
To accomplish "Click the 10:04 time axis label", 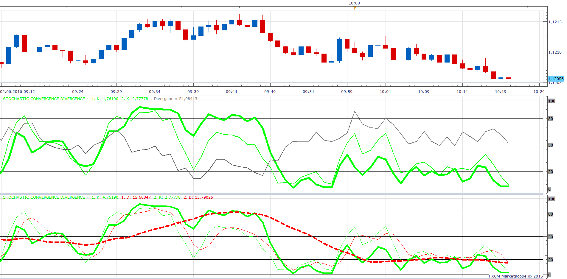I will point(385,91).
